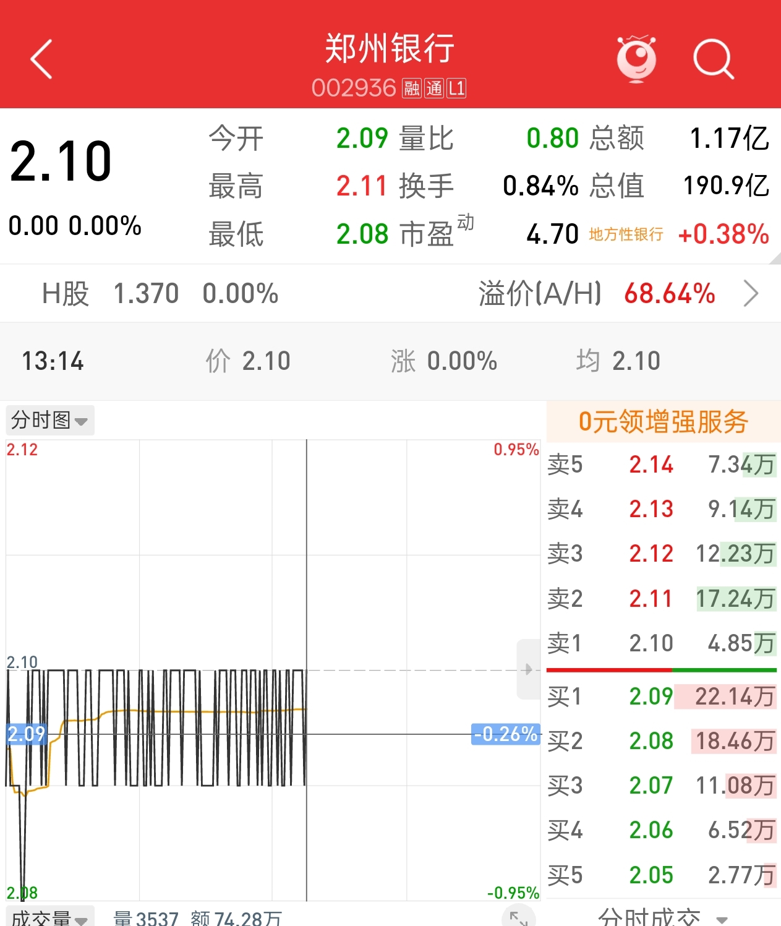Screen dimensions: 781x926
Task: Tap the 通 connect badge
Action: (434, 88)
